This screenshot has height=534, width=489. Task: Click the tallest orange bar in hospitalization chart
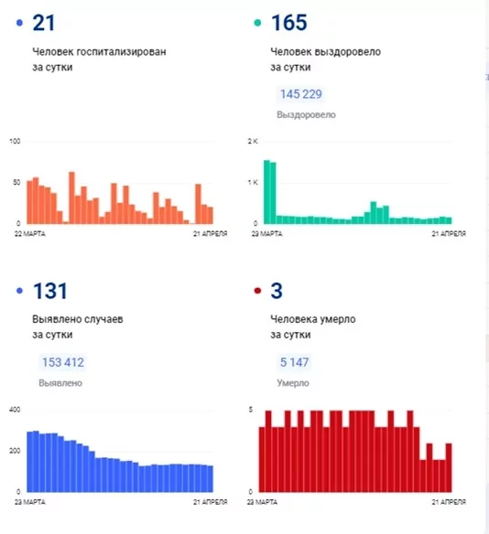coord(72,198)
